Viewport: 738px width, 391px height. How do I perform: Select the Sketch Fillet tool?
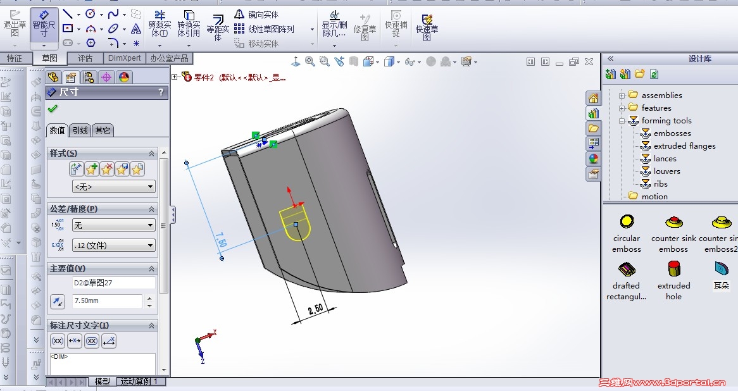tap(113, 43)
